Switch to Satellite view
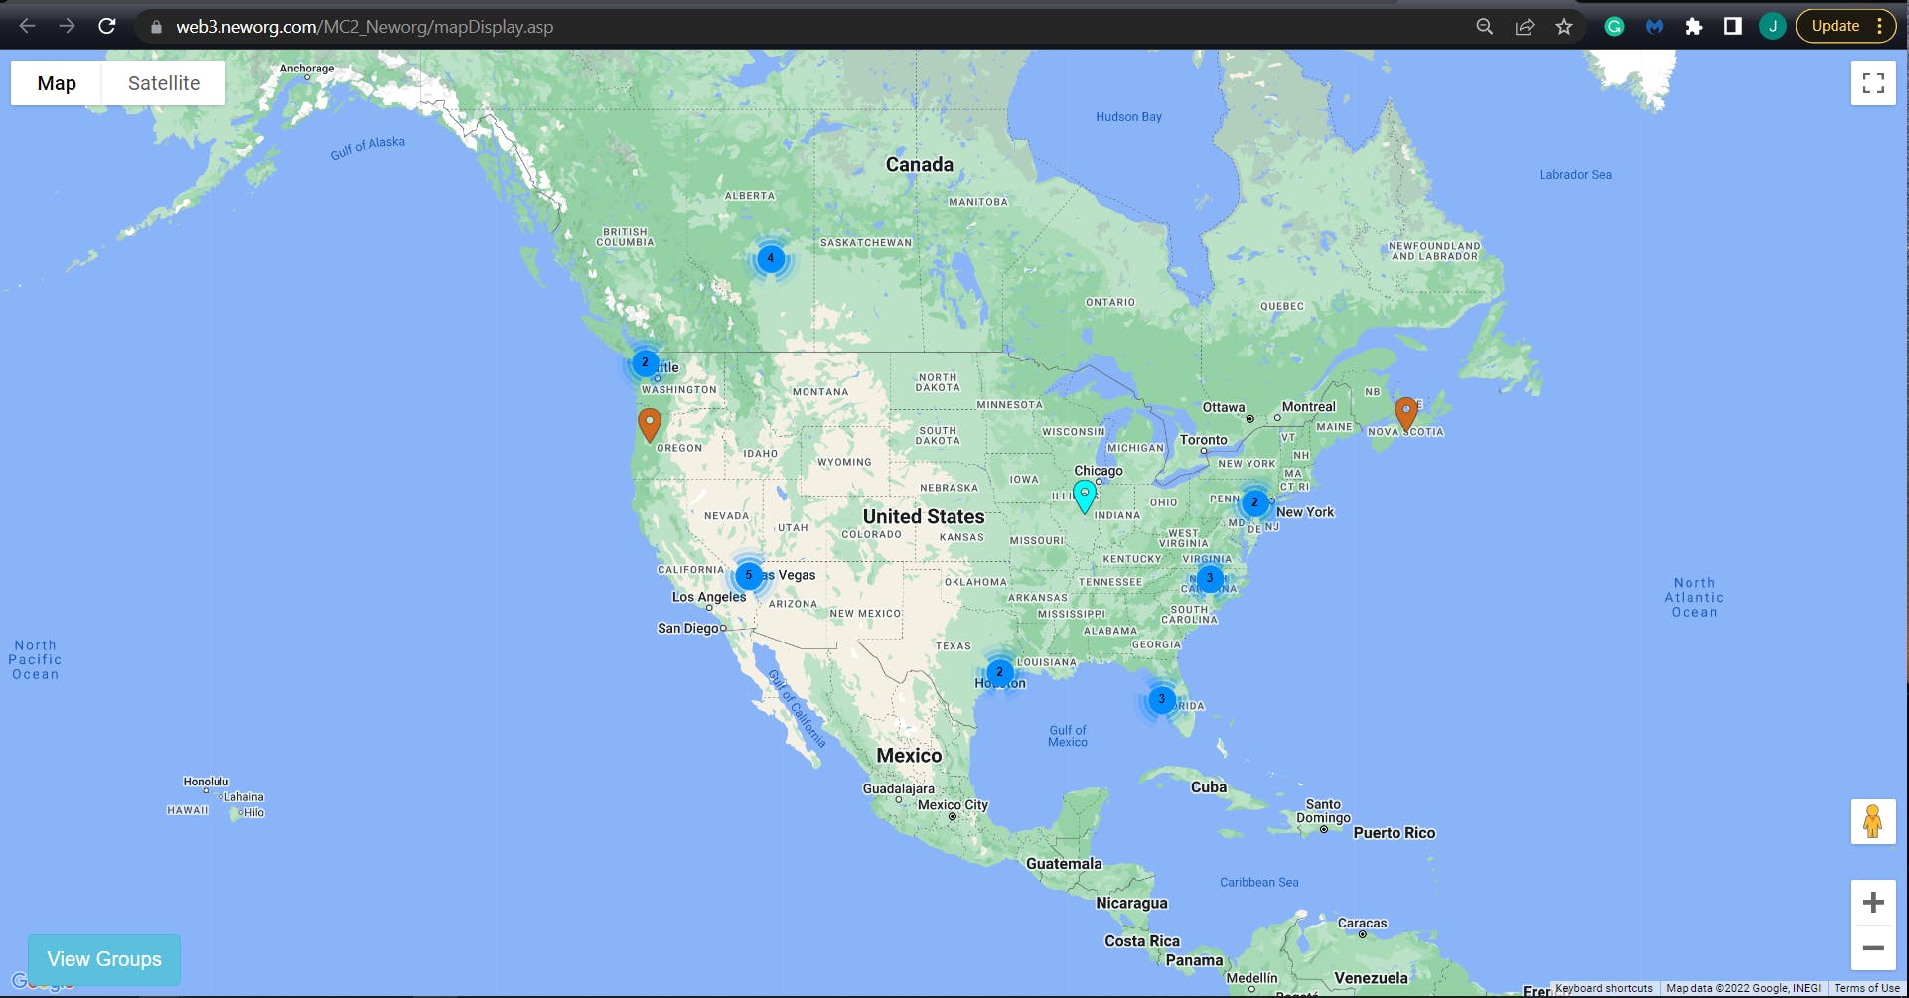The height and width of the screenshot is (998, 1909). tap(164, 83)
